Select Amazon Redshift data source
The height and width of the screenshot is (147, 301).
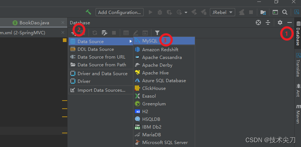pyautogui.click(x=164, y=49)
